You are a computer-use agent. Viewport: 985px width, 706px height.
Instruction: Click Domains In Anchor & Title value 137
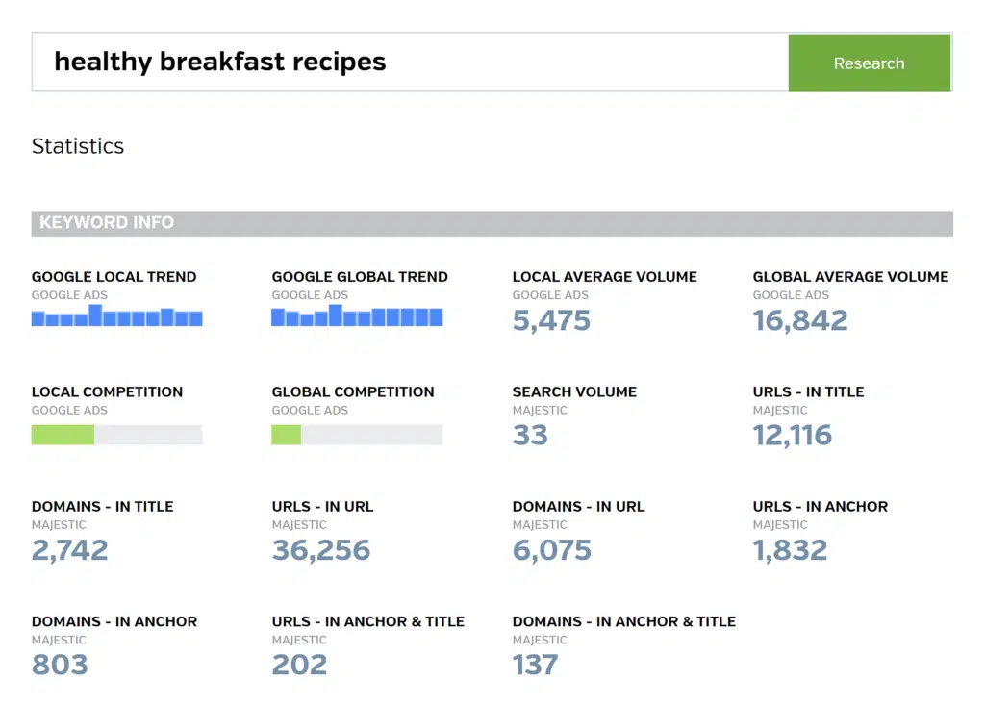535,665
